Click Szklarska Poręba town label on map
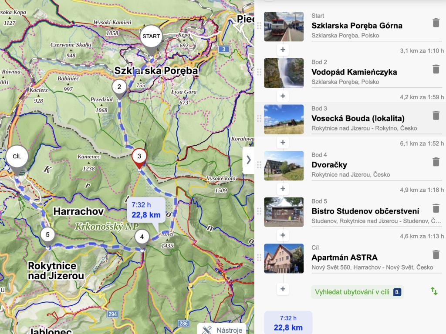This screenshot has height=334, width=446. pyautogui.click(x=156, y=71)
